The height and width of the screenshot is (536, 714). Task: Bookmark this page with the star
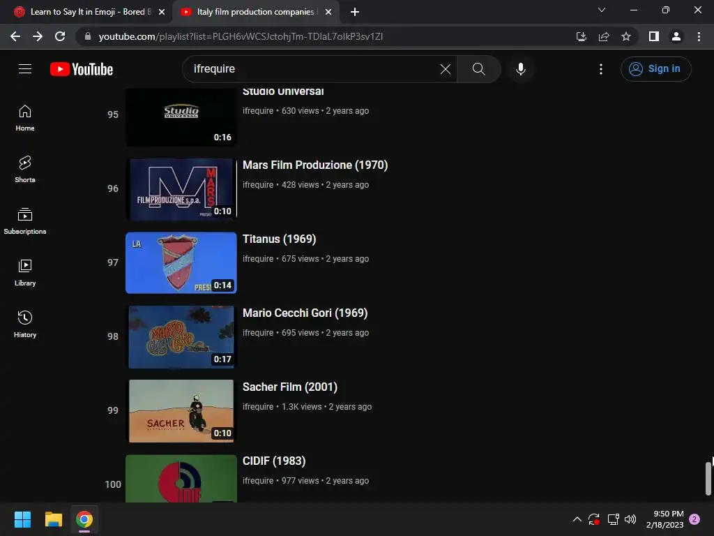tap(626, 36)
